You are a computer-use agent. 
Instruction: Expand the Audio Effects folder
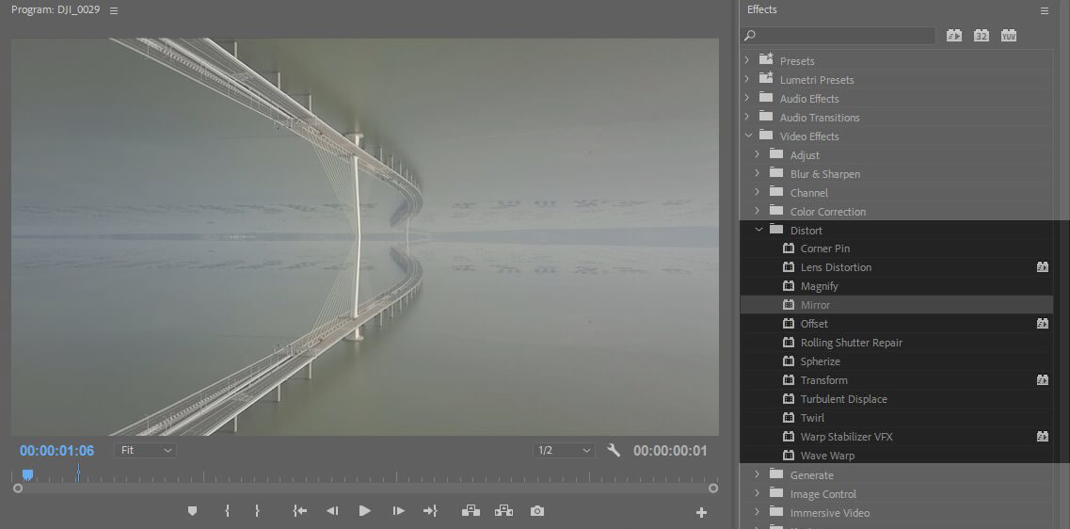746,98
